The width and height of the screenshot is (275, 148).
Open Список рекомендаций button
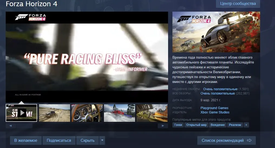[x=227, y=140]
